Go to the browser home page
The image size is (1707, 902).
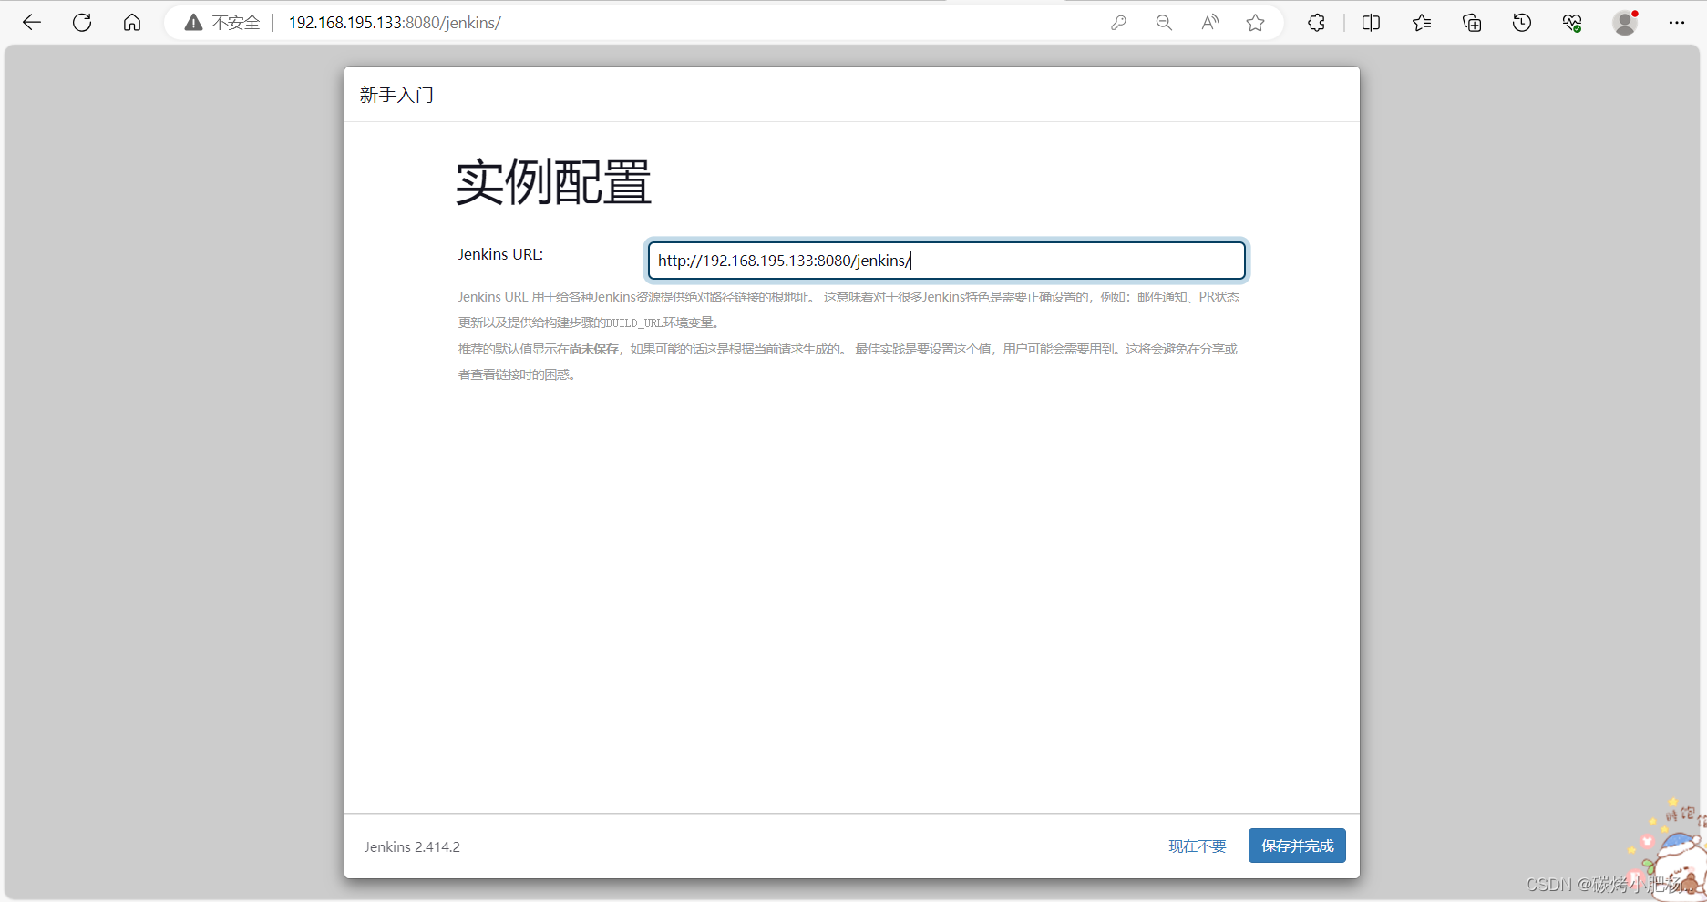132,22
